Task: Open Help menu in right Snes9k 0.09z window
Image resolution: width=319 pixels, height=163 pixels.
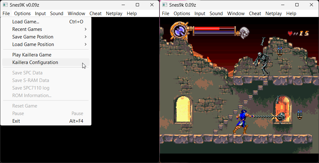Action: tap(291, 14)
